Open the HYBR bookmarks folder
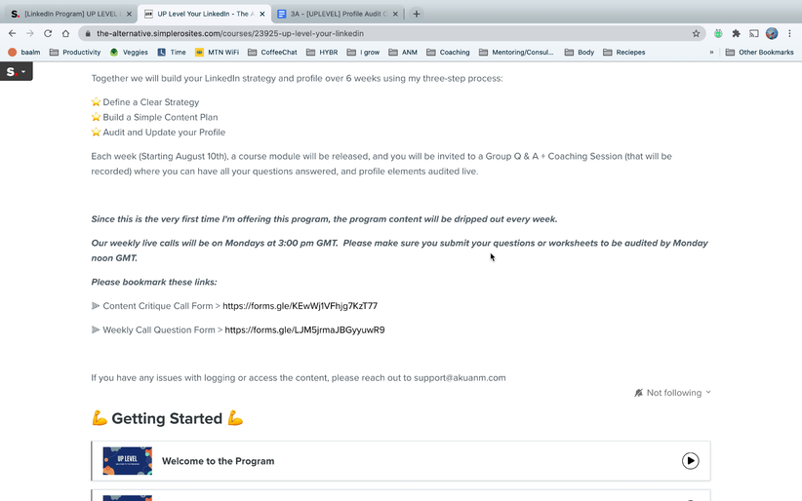Image resolution: width=802 pixels, height=501 pixels. pyautogui.click(x=322, y=52)
